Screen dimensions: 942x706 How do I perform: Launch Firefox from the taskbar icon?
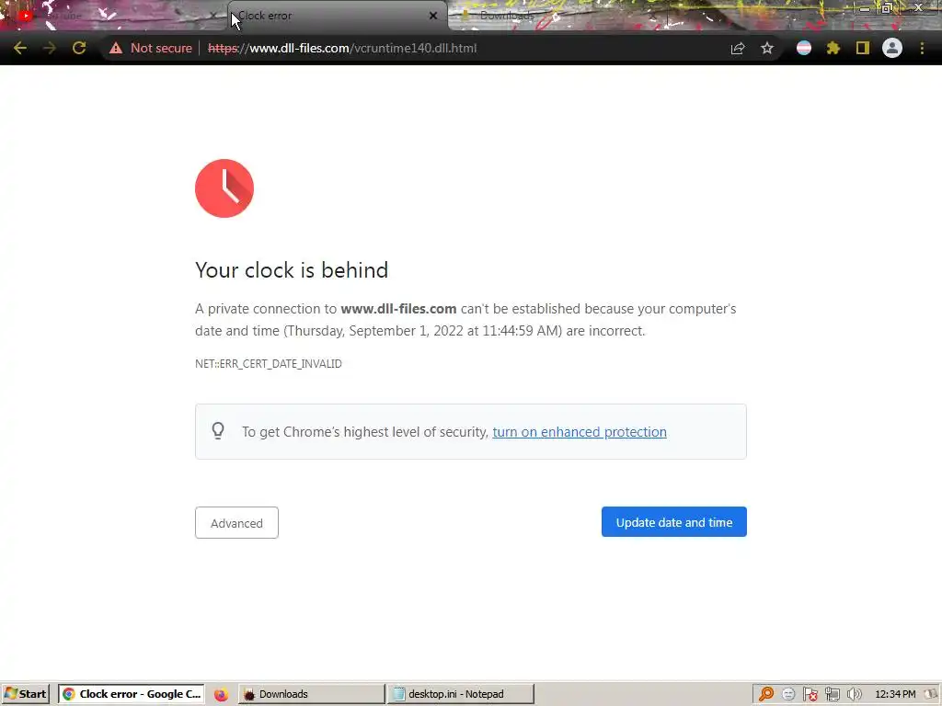221,694
